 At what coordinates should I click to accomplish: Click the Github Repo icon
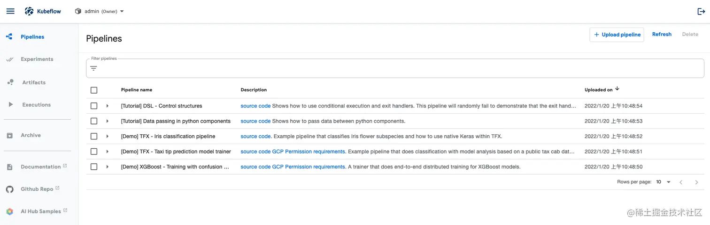pos(10,189)
